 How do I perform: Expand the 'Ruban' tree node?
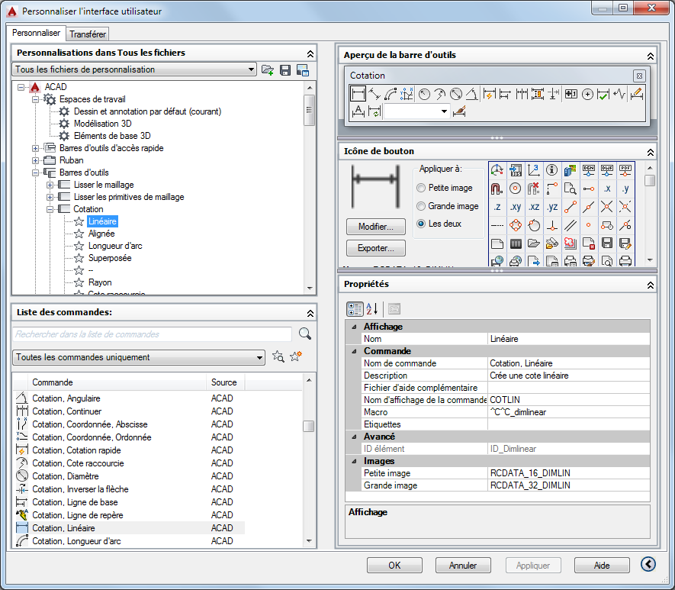35,160
